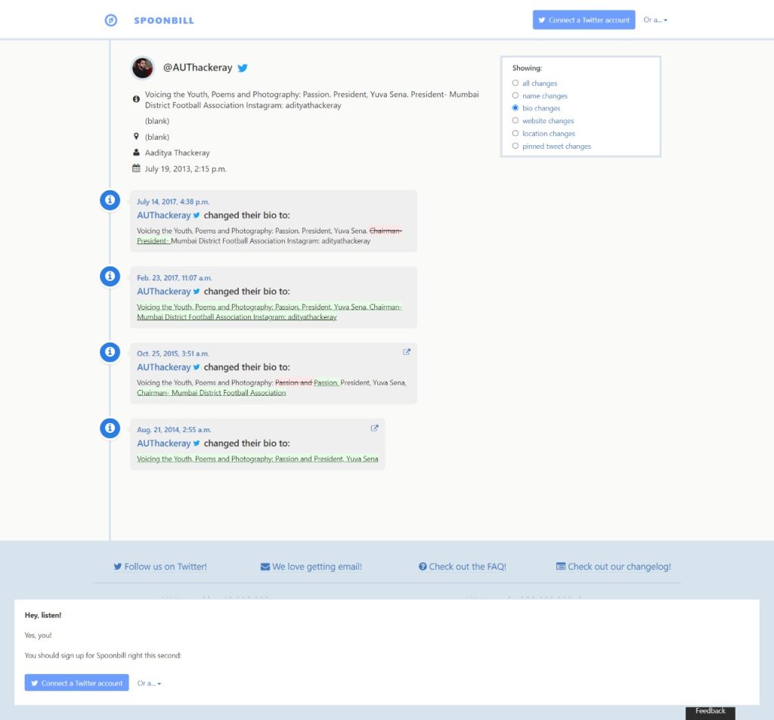
Task: Click the info marker for July 14, 2017 change
Action: point(110,200)
